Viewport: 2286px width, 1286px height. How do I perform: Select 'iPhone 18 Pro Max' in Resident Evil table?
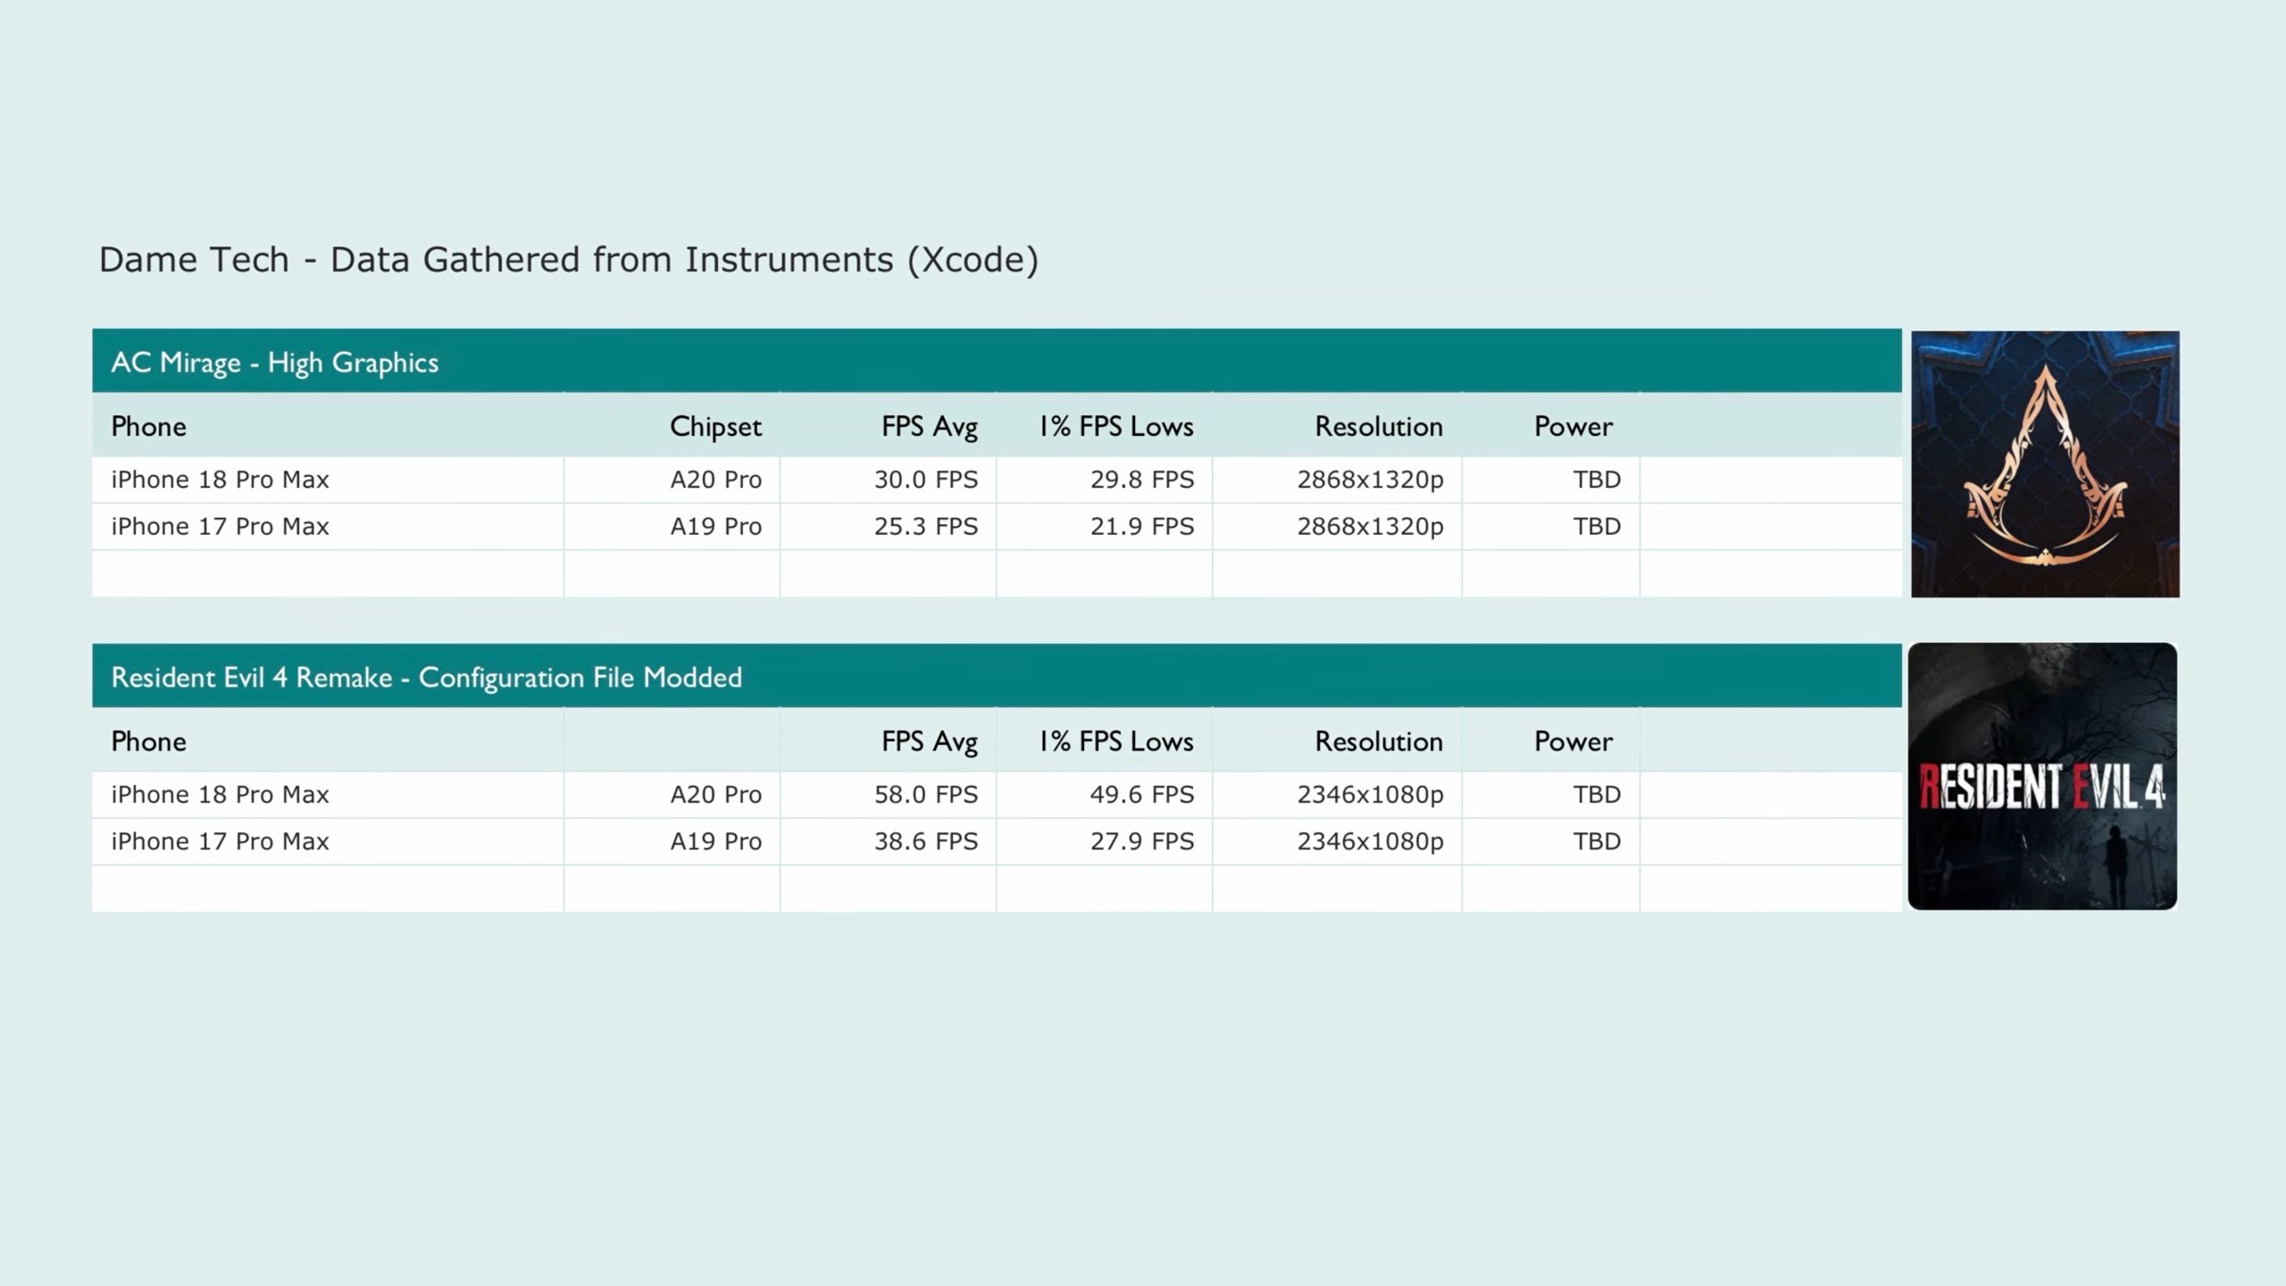(220, 794)
